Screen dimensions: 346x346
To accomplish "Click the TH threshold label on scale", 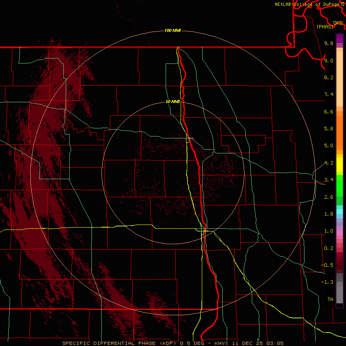I will pos(330,299).
